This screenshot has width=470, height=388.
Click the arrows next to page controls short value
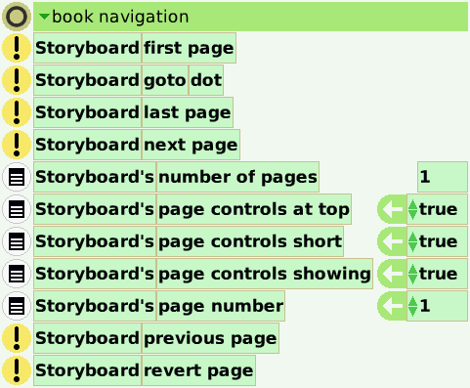(412, 241)
